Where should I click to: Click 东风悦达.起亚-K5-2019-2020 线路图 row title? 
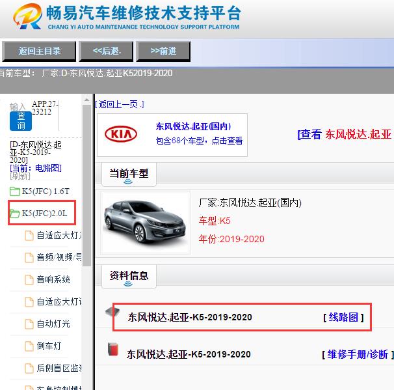pyautogui.click(x=190, y=317)
